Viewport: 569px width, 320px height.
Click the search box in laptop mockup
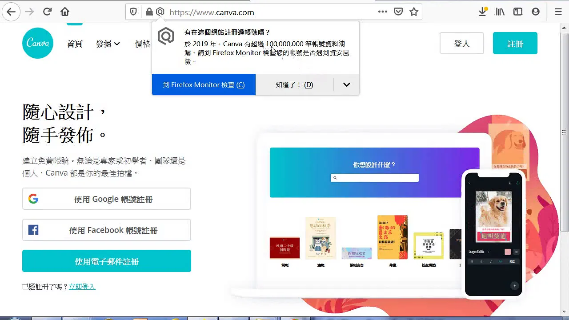pos(375,178)
